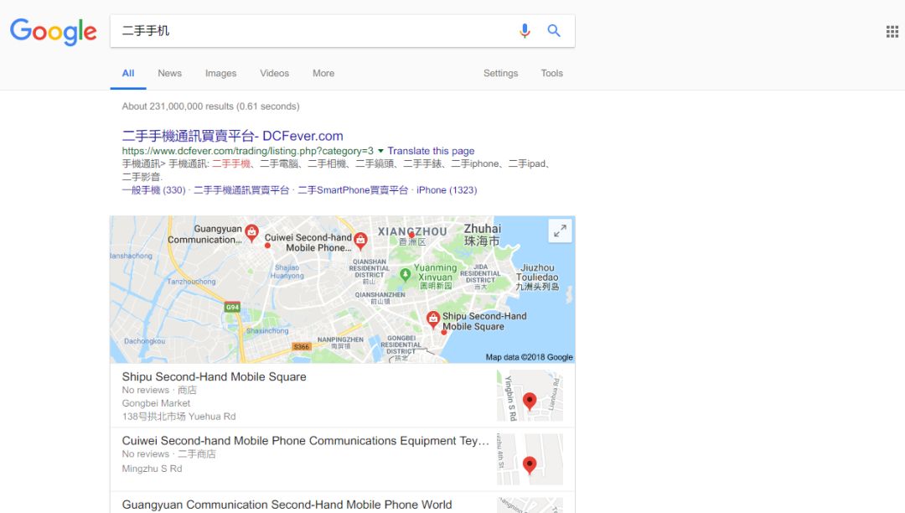This screenshot has width=905, height=513.
Task: Click Translate this page link
Action: click(x=431, y=151)
